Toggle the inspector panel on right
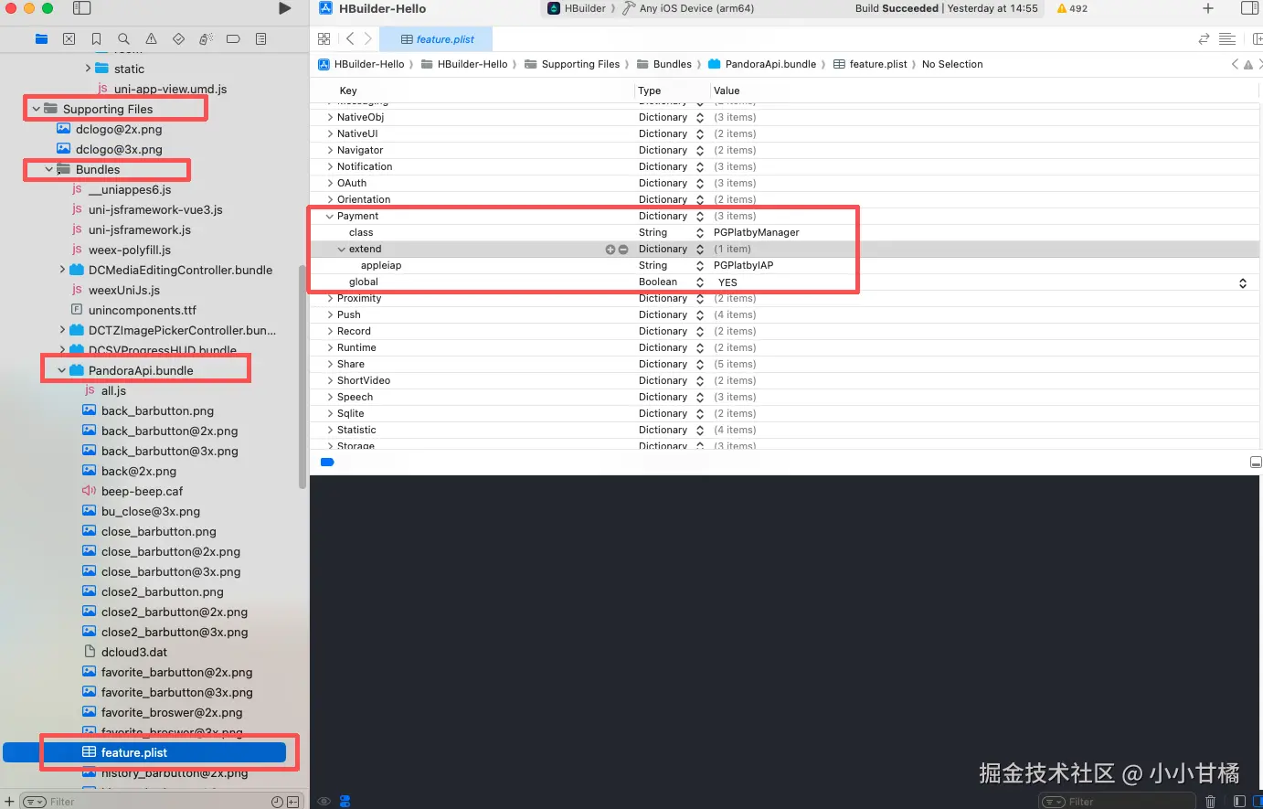The image size is (1263, 809). pos(1249,8)
